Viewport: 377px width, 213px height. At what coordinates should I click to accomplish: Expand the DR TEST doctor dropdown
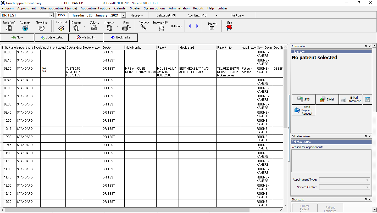click(51, 15)
